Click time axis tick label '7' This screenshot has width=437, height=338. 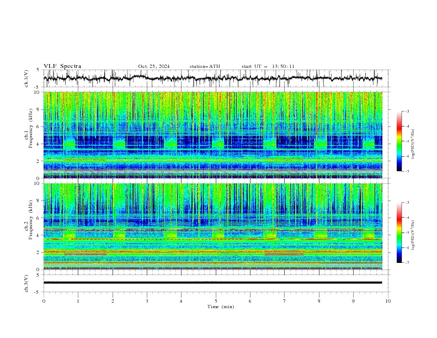pyautogui.click(x=285, y=301)
